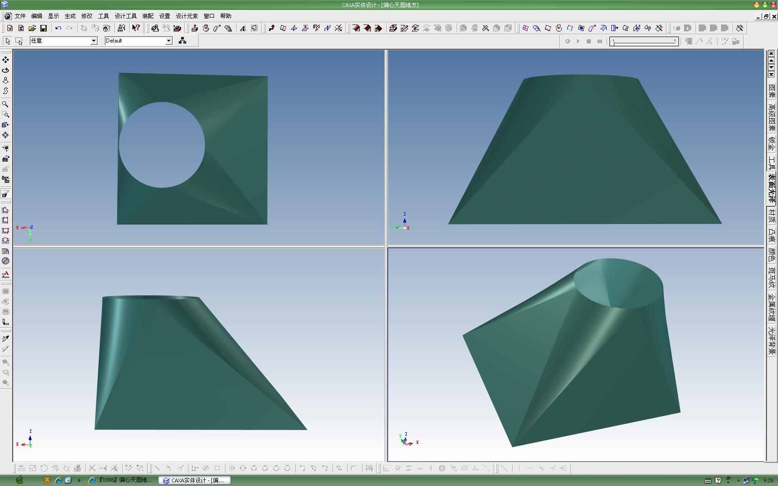Open the 装配 menu
778x486 pixels.
[x=148, y=16]
